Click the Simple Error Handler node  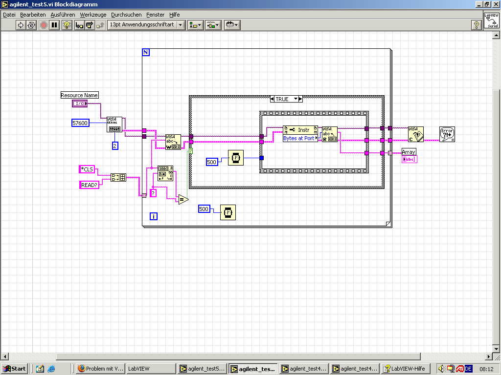(x=447, y=134)
